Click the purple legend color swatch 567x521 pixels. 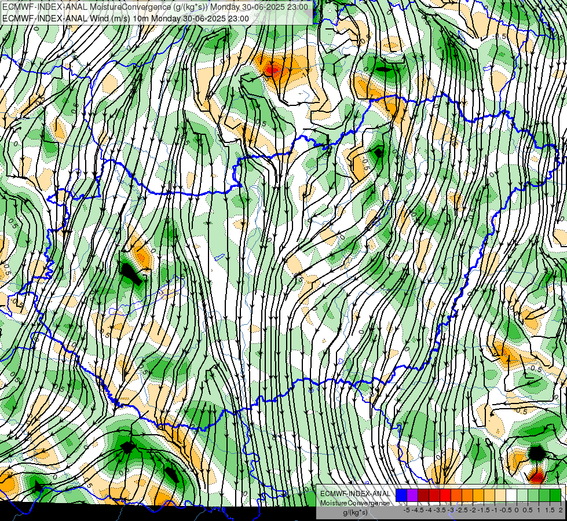(412, 496)
